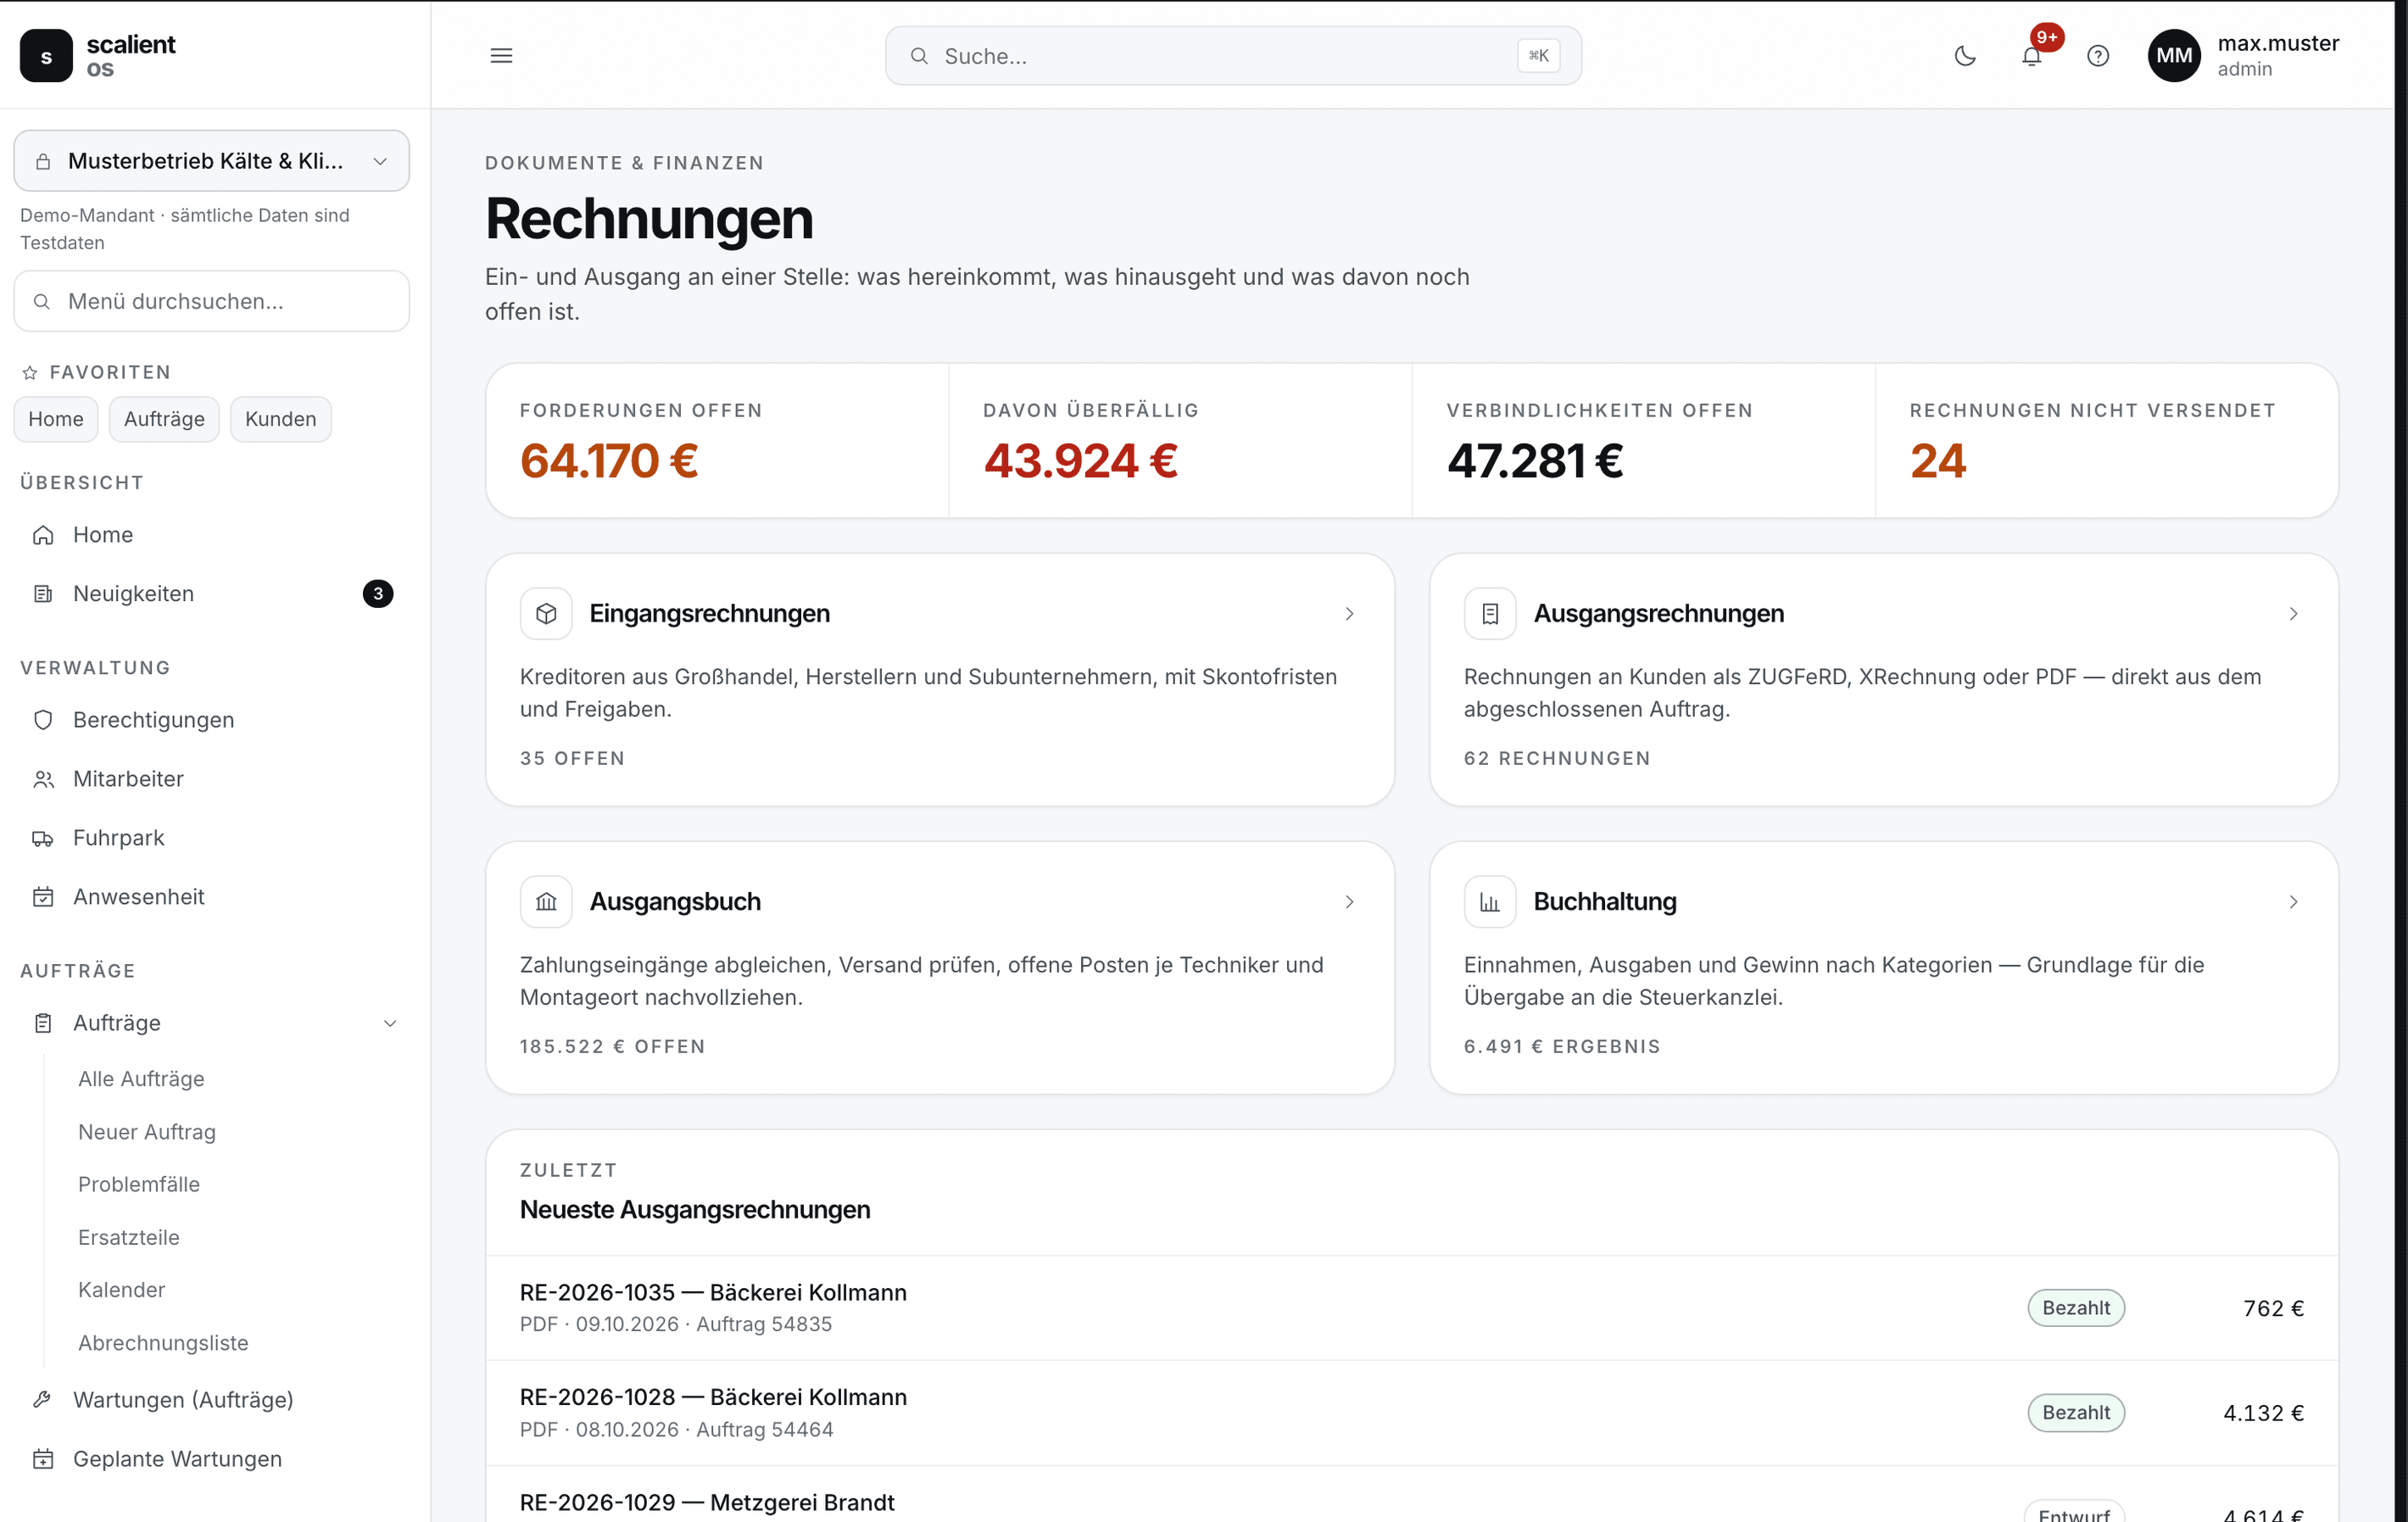Click the Buchhaltung card title
Screen dimensions: 2408x1522
coord(1605,902)
